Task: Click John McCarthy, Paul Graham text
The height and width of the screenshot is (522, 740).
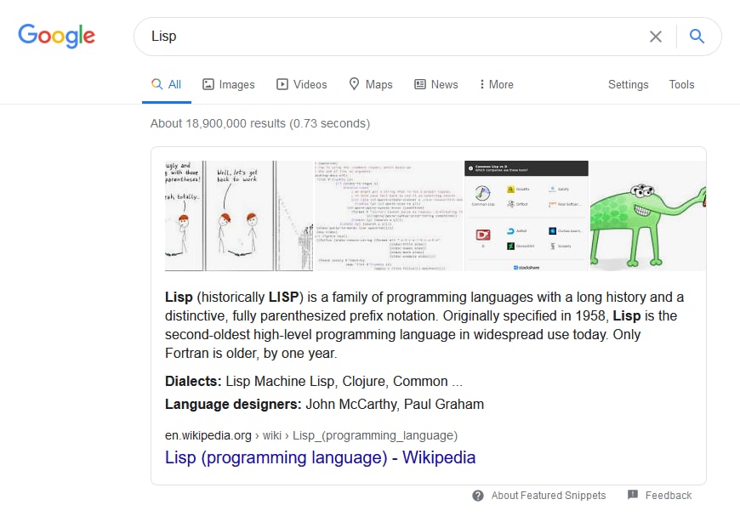Action: [x=395, y=404]
